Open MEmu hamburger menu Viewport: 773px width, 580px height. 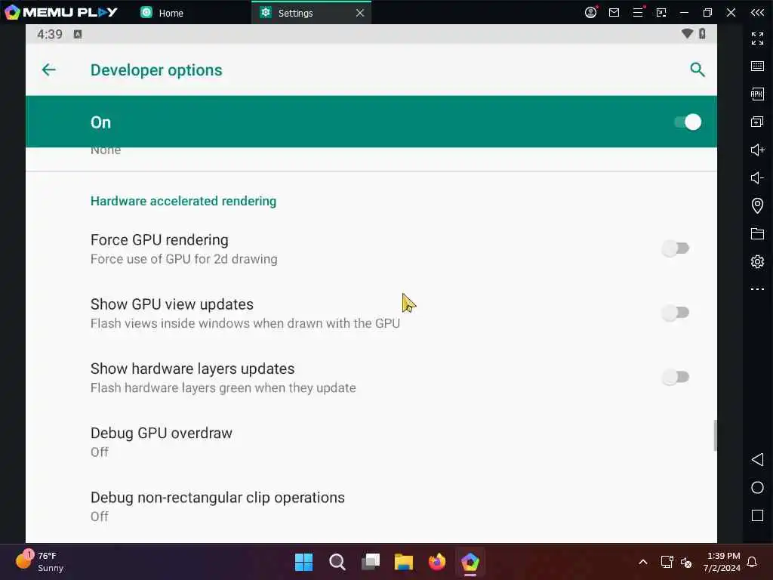click(x=638, y=12)
